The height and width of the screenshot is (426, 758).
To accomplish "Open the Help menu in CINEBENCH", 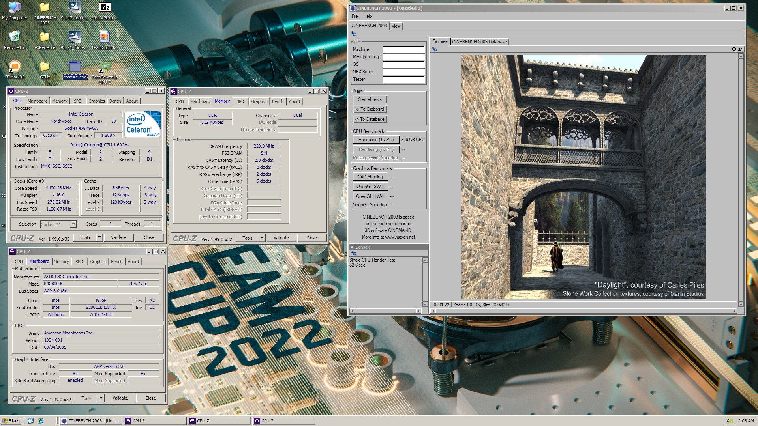I will [x=368, y=16].
